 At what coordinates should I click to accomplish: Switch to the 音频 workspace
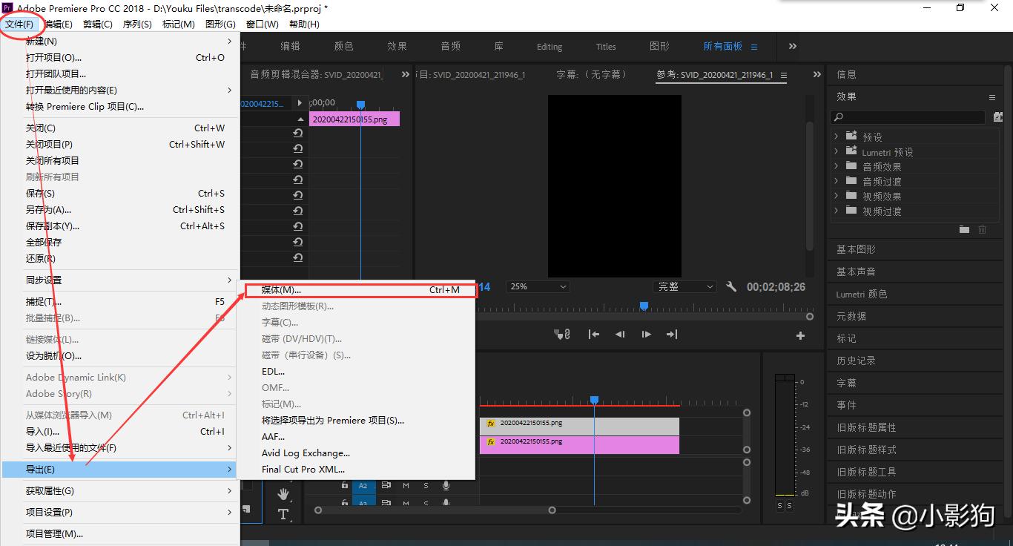click(451, 46)
